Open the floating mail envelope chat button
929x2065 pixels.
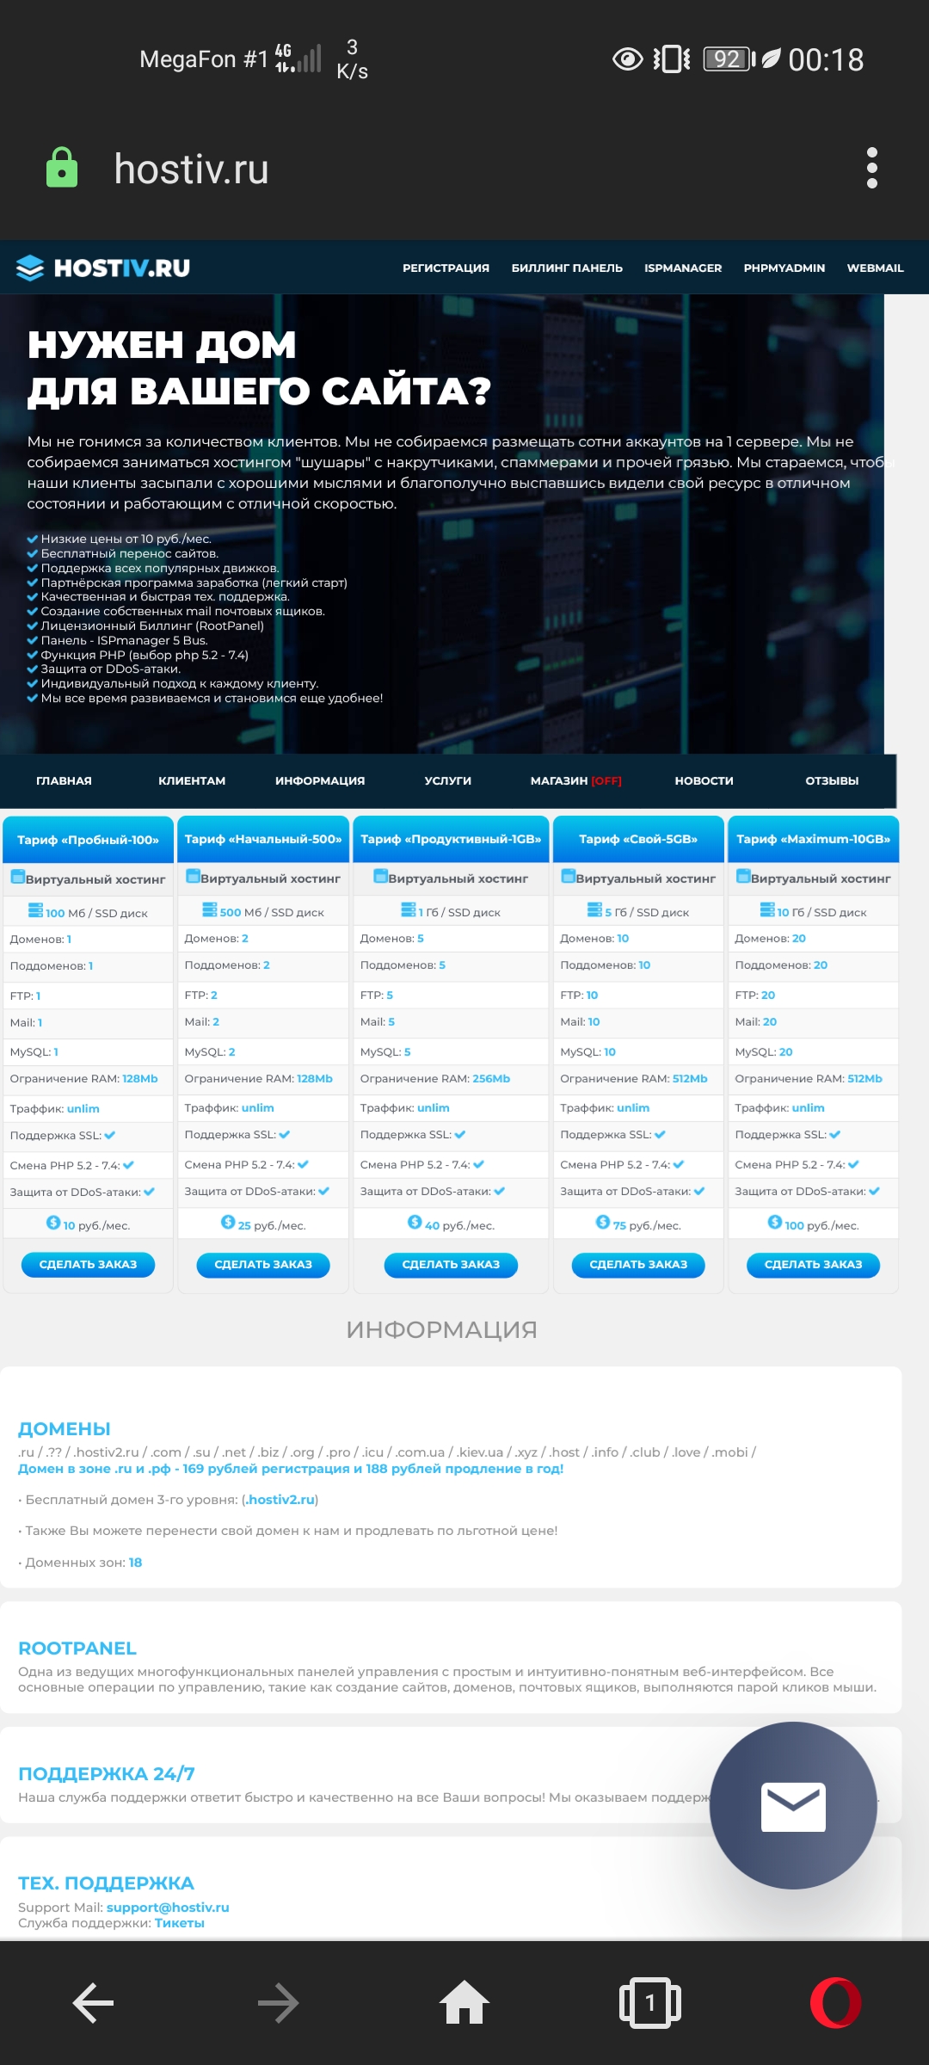[792, 1806]
